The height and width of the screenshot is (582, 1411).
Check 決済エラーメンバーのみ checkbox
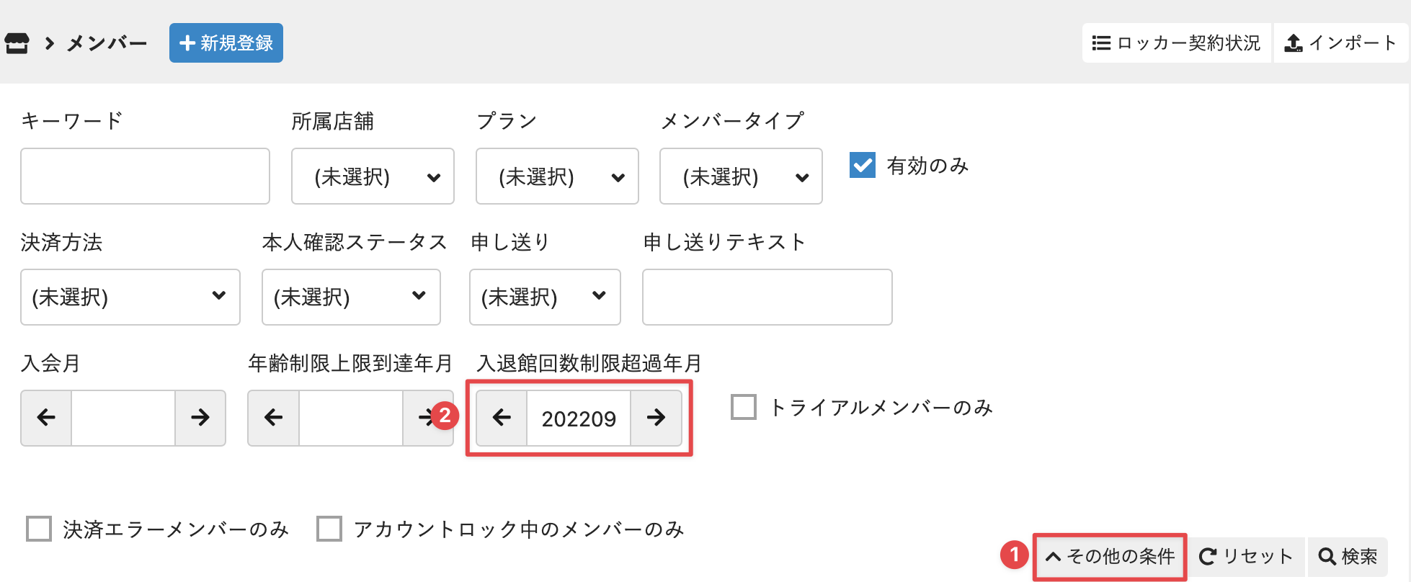coord(39,529)
